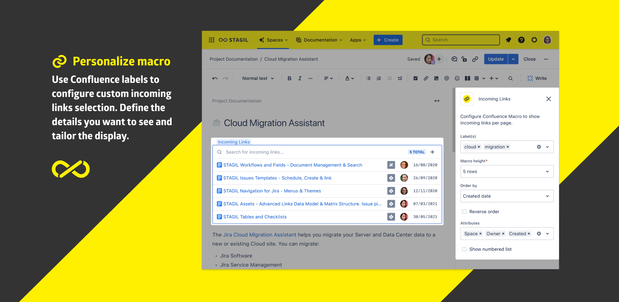Screen dimensions: 619x302
Task: Expand the Labels dropdown chevron
Action: [547, 147]
